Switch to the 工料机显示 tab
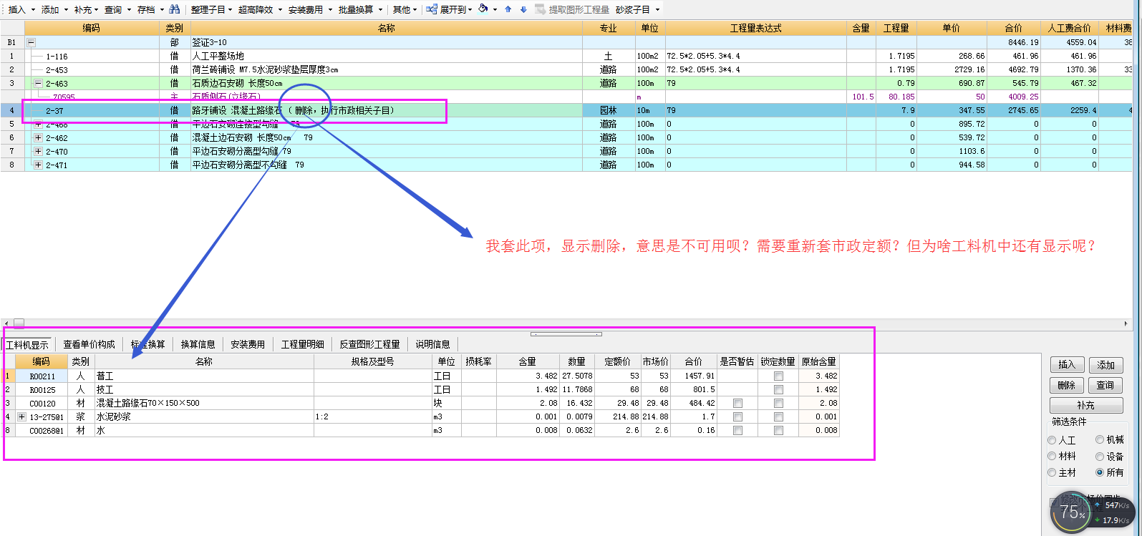This screenshot has height=536, width=1142. point(28,344)
